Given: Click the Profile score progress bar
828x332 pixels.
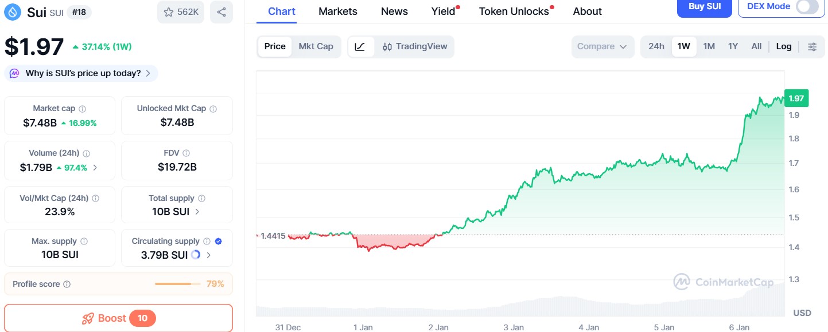Looking at the screenshot, I should 177,283.
